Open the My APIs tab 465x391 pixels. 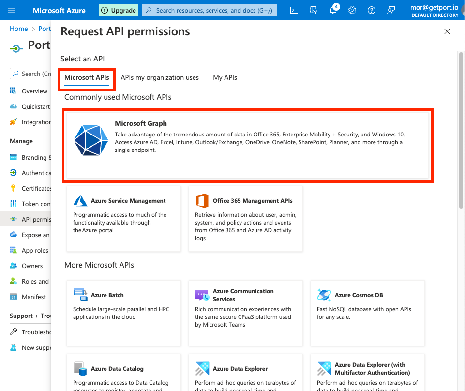pyautogui.click(x=225, y=77)
